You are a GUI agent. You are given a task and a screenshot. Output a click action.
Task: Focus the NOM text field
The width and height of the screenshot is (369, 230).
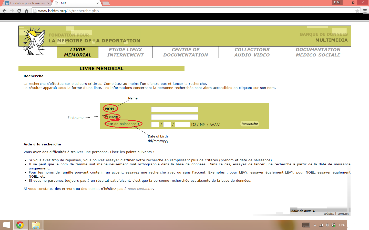(x=175, y=109)
